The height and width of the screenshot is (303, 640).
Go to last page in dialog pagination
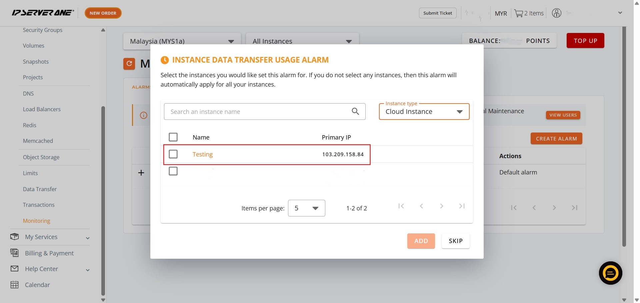[x=462, y=206]
